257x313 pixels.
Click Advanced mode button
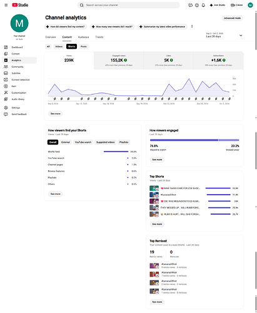[x=232, y=18]
